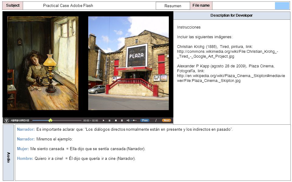
Task: Select the Plaza Cinema photo
Action: [x=128, y=63]
